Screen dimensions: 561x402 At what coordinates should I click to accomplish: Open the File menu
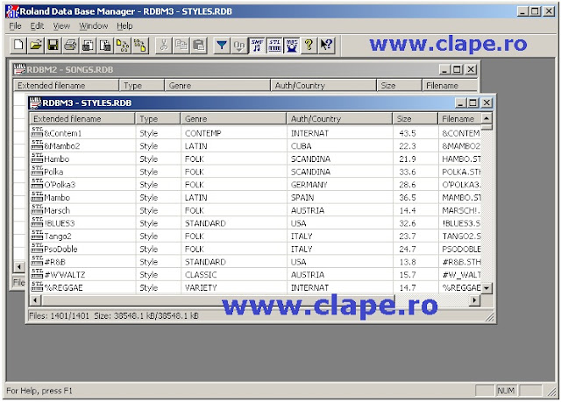(x=15, y=25)
